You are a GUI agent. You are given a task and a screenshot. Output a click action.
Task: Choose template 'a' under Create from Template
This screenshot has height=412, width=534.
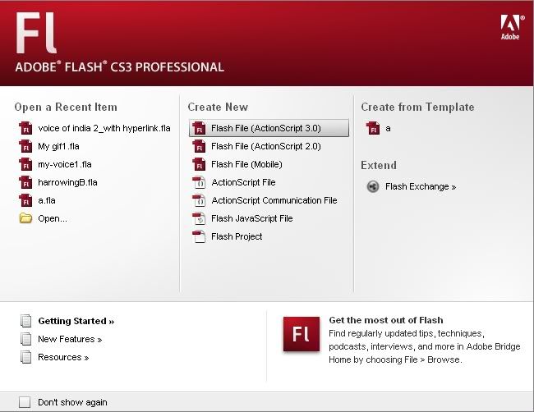click(x=388, y=128)
